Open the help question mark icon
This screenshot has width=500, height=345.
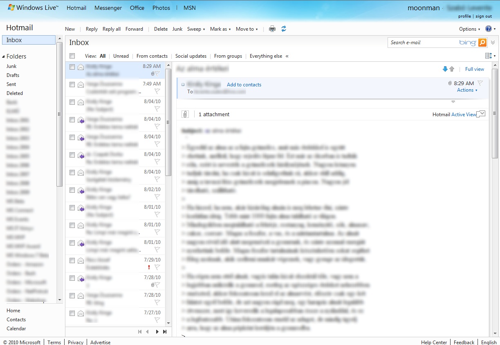[x=488, y=29]
